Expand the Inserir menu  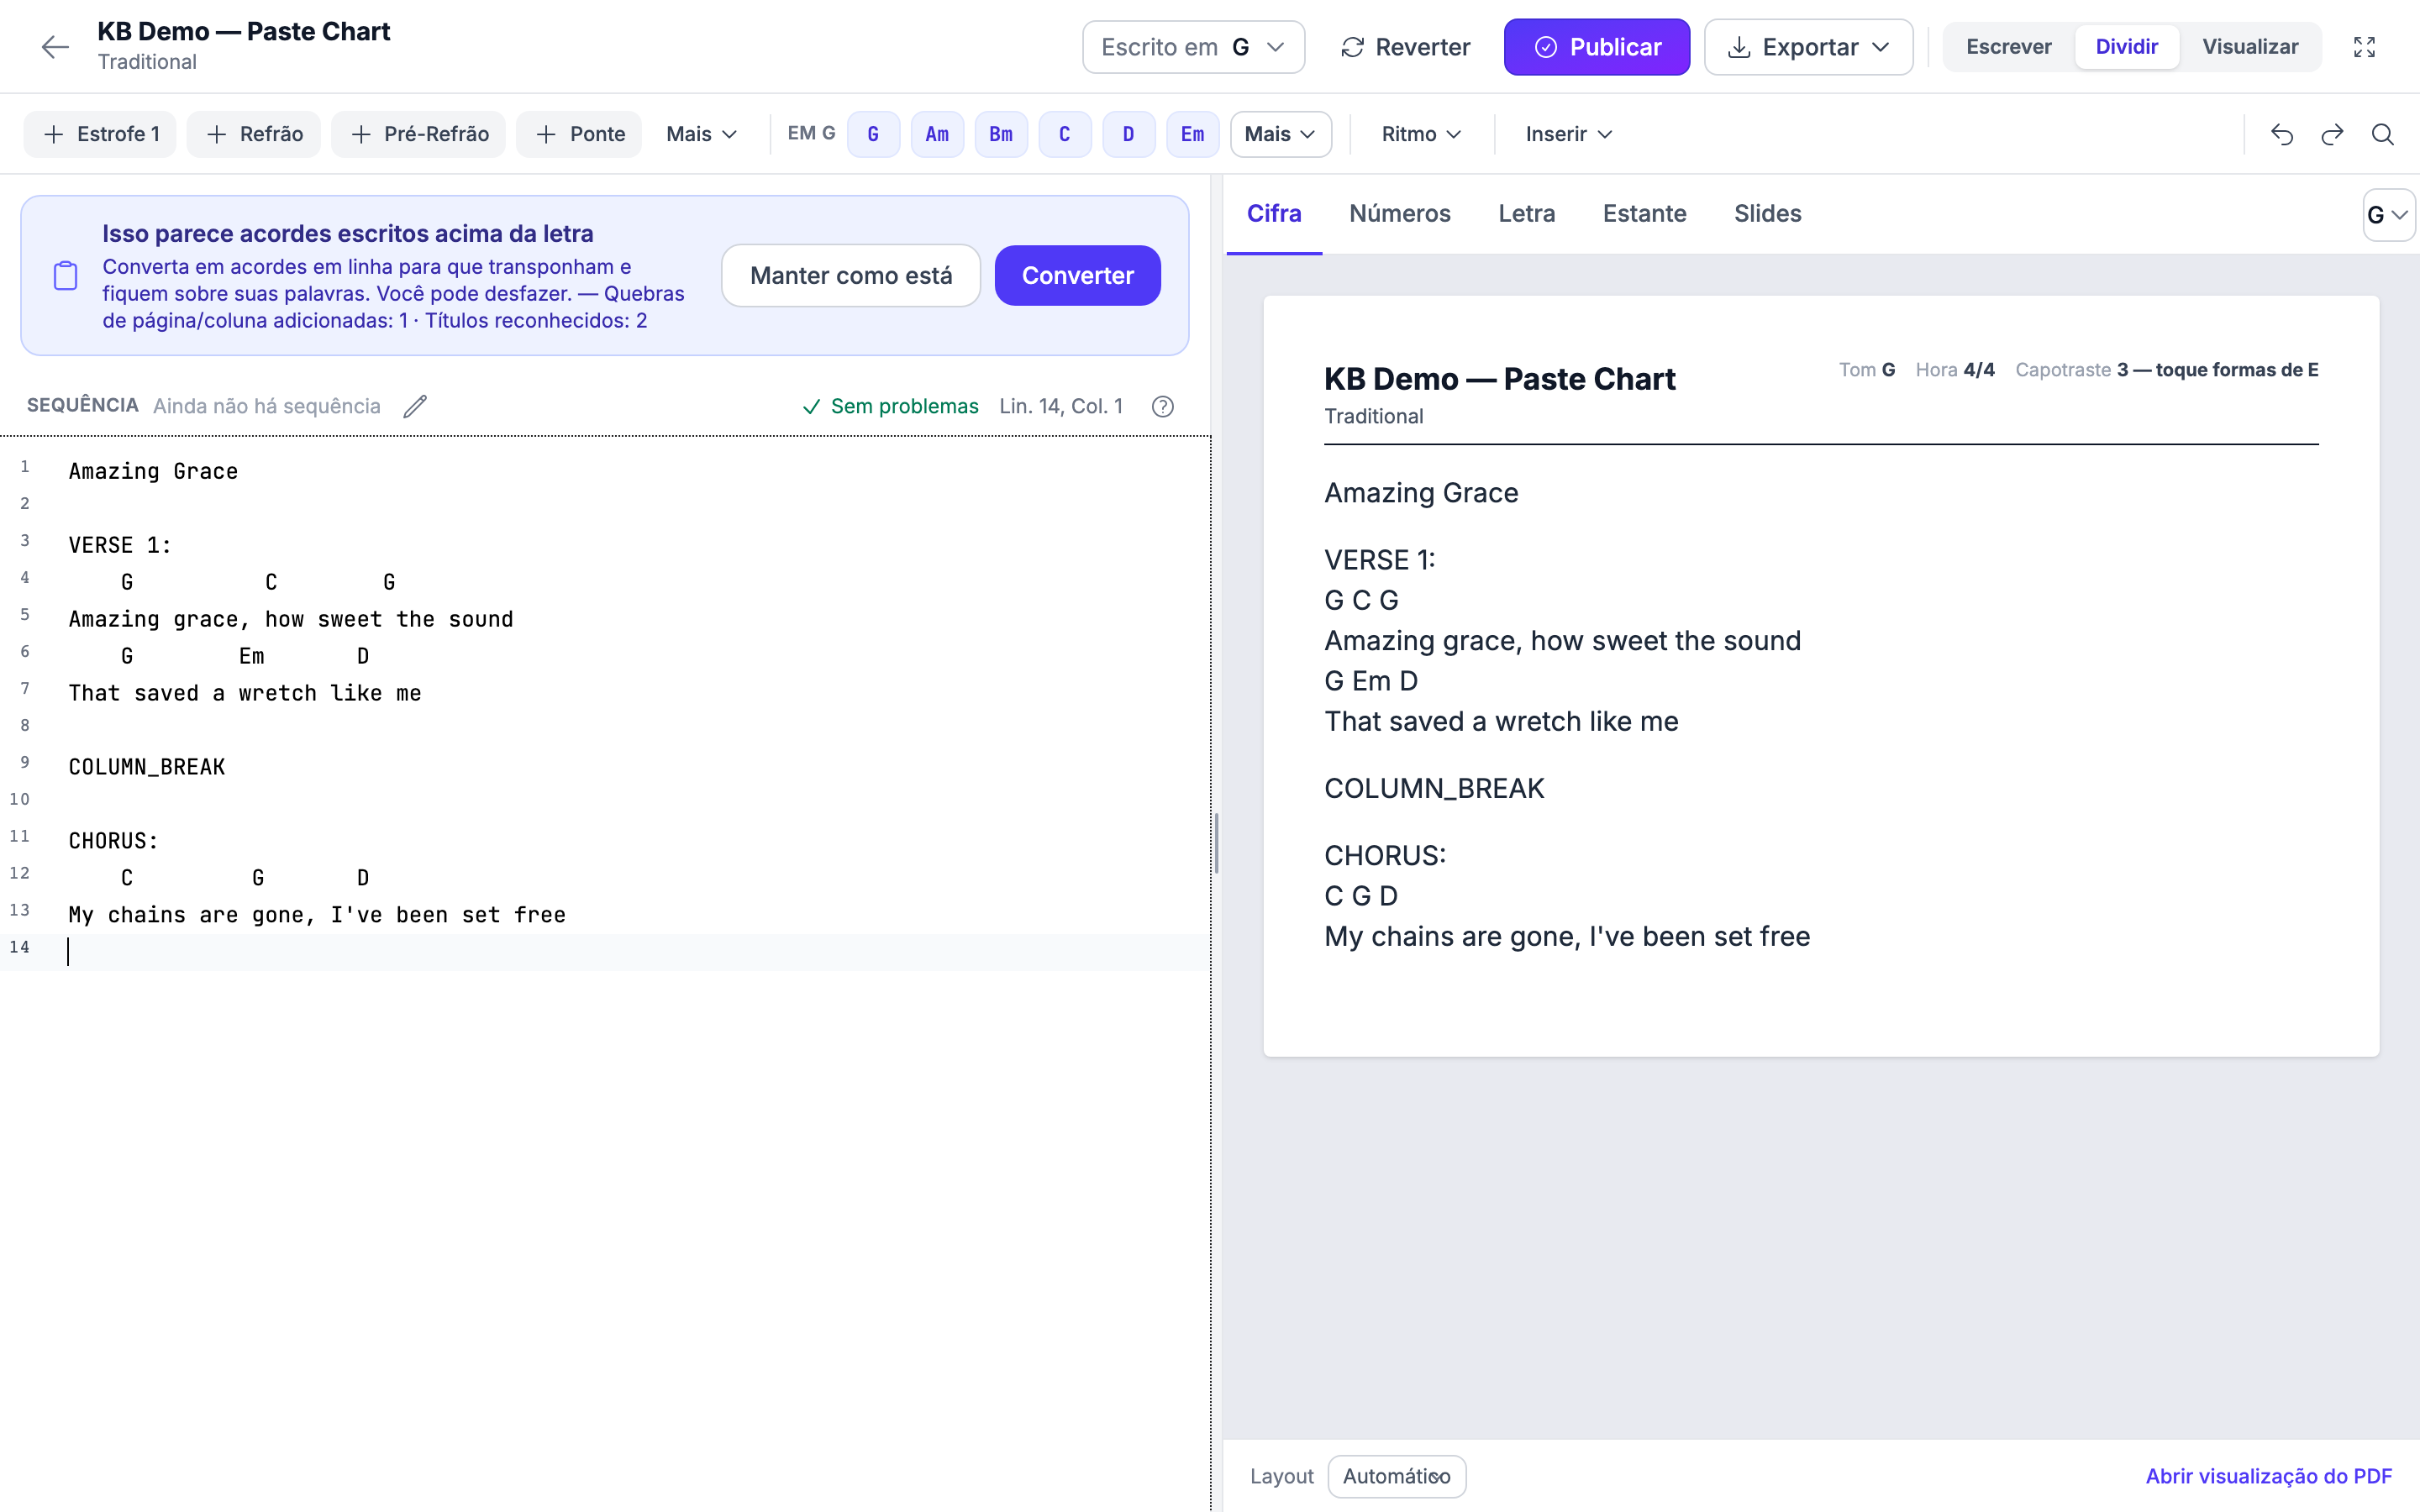click(1568, 134)
